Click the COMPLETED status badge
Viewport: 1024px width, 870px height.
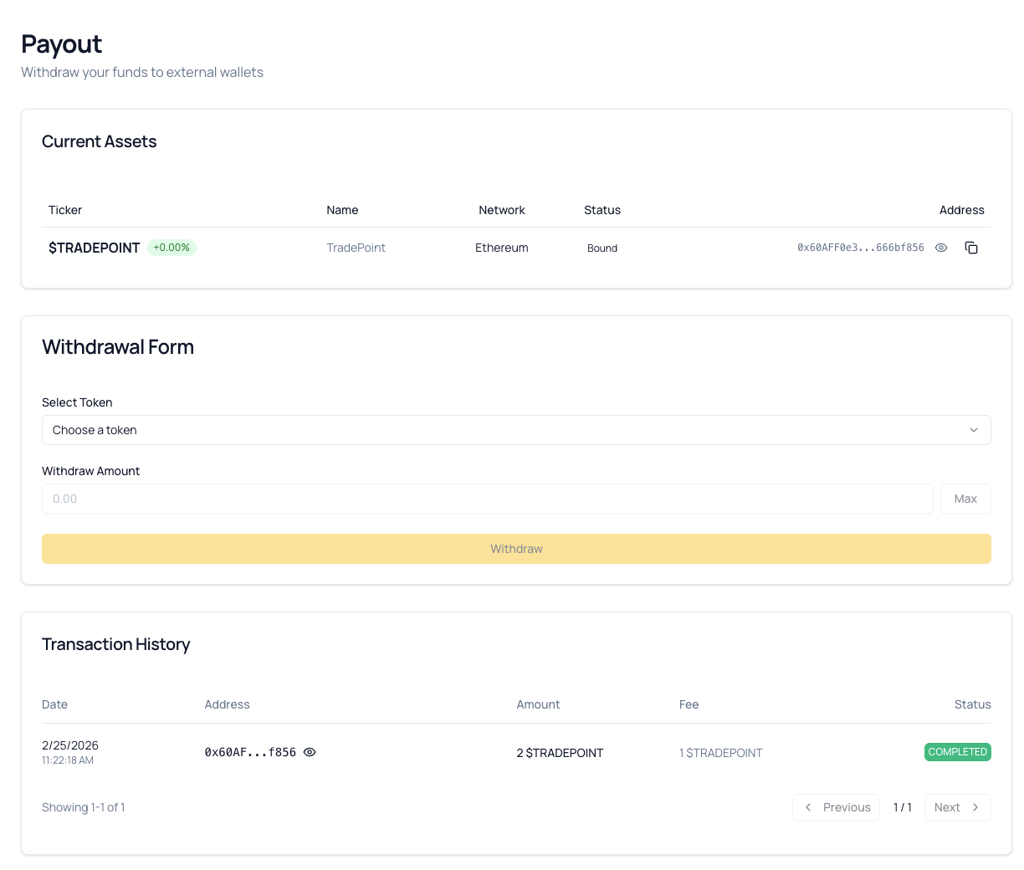(x=957, y=752)
